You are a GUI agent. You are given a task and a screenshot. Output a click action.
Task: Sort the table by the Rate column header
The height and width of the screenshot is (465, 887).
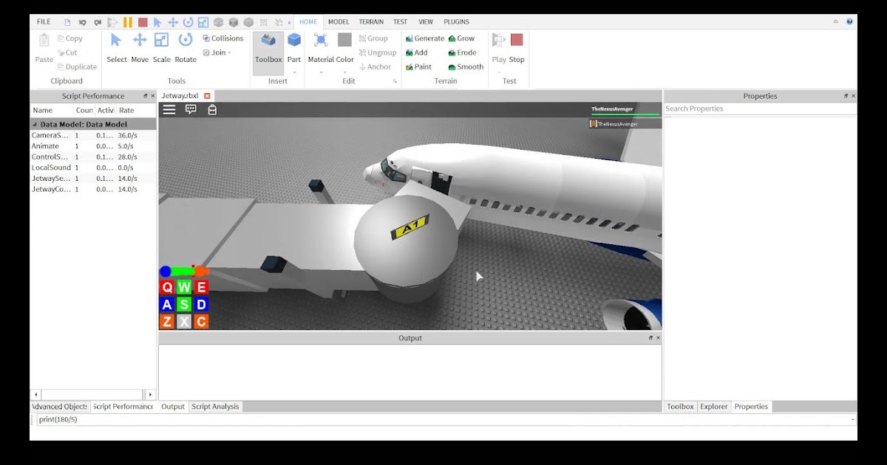pyautogui.click(x=126, y=110)
